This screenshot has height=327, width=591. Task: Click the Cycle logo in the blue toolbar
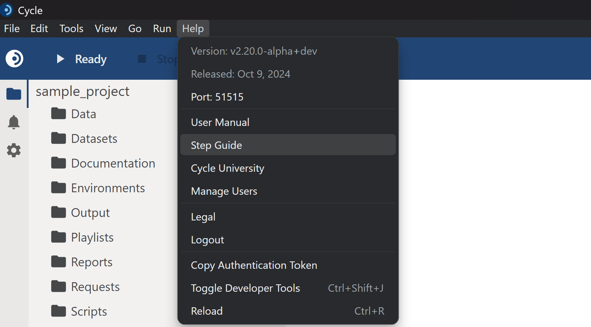click(14, 59)
